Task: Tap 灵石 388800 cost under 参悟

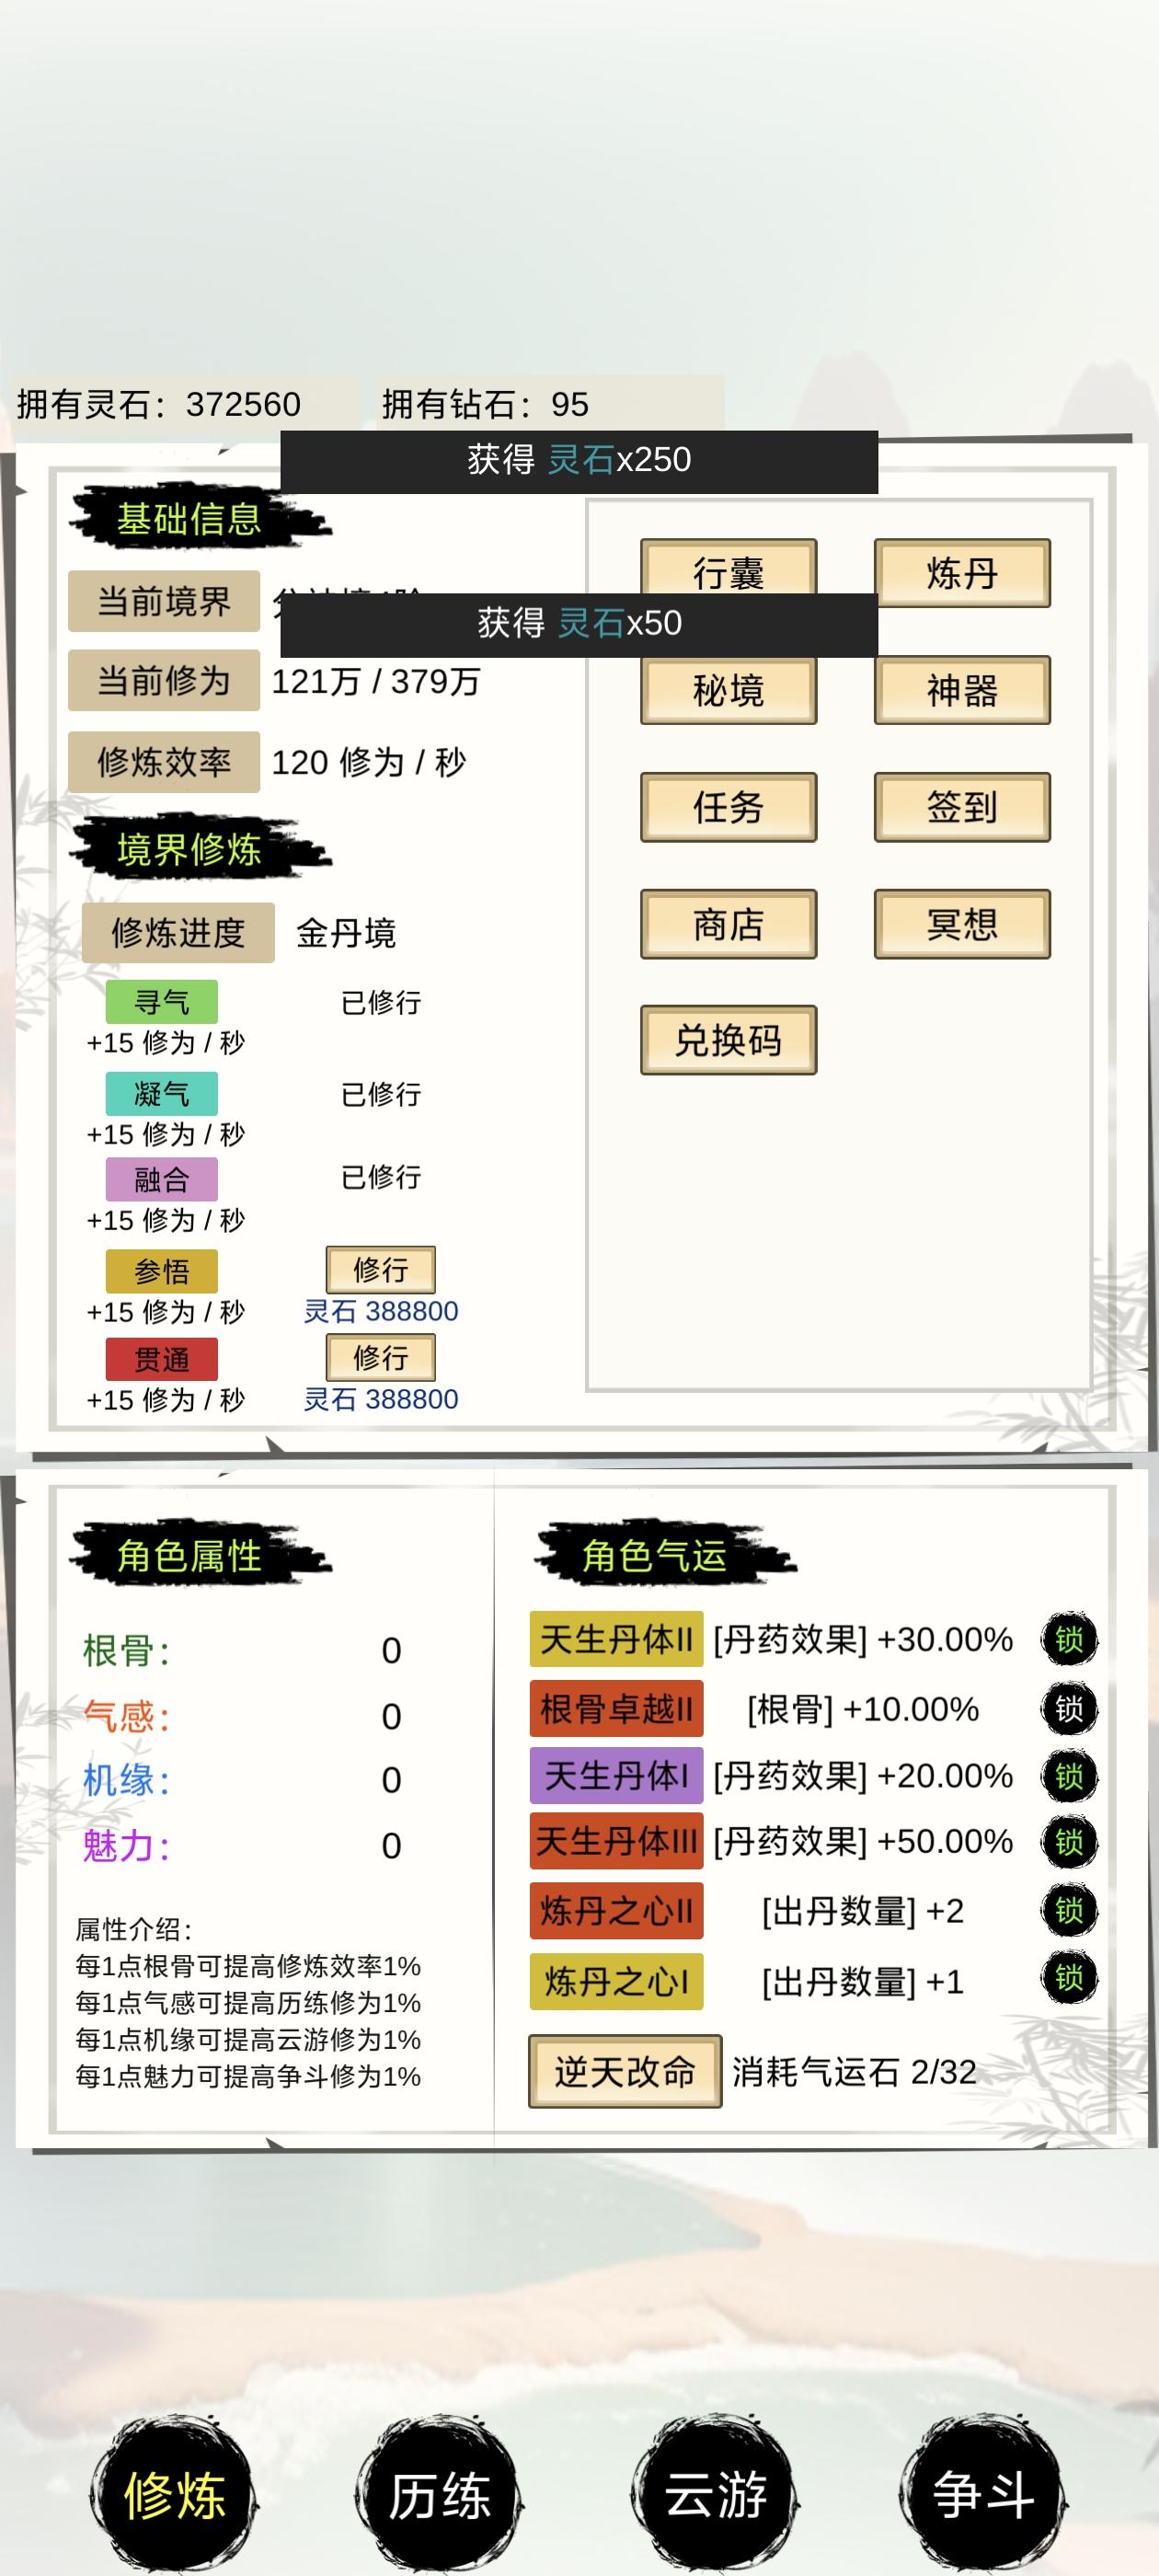Action: click(381, 1312)
